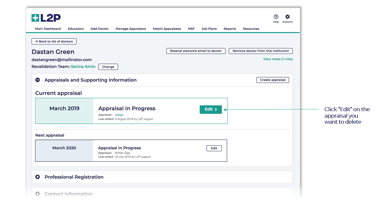The image size is (376, 206).
Task: Select MSF in the navigation bar
Action: [191, 29]
